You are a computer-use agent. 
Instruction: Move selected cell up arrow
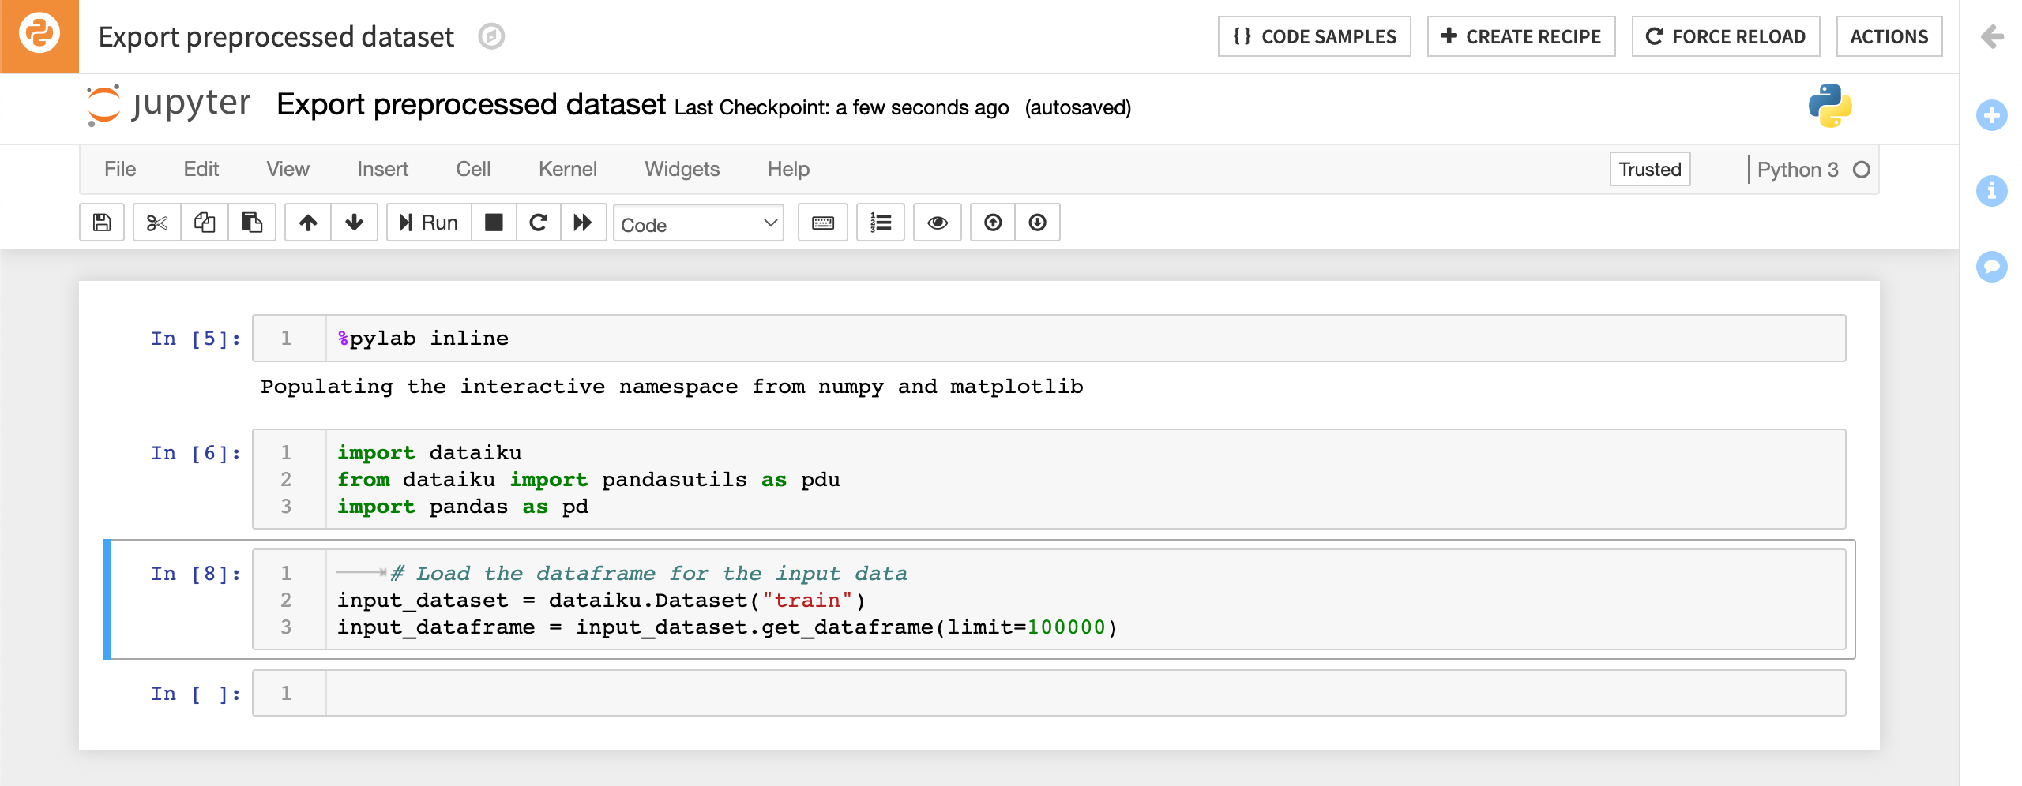pyautogui.click(x=308, y=223)
